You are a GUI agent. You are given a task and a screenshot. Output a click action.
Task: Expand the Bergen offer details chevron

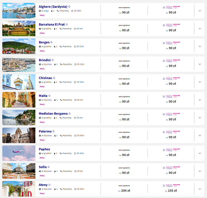(x=200, y=46)
